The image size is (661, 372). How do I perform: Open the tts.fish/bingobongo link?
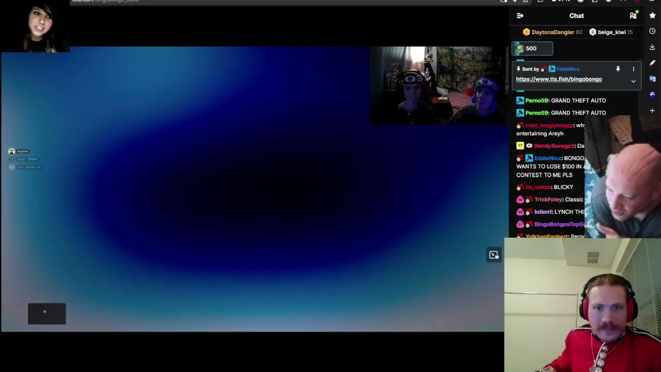pos(559,79)
